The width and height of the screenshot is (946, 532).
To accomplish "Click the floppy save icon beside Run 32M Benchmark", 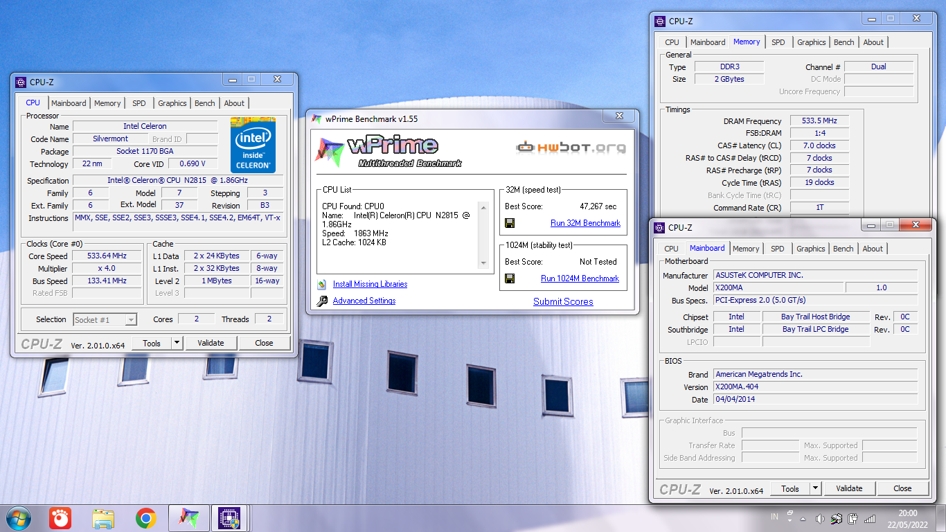I will 510,223.
